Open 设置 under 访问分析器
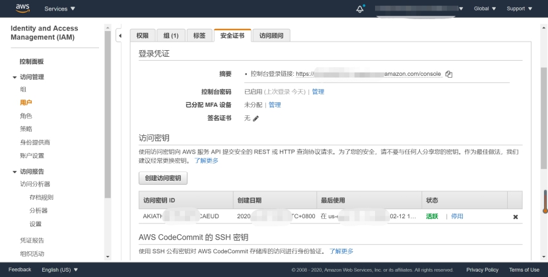 click(35, 224)
